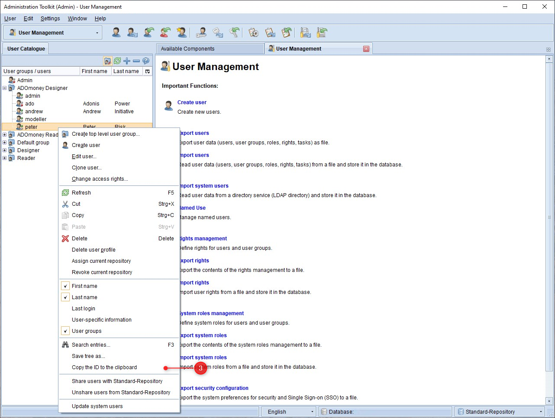Close the User Management tab with red X
The width and height of the screenshot is (555, 418).
pos(366,49)
